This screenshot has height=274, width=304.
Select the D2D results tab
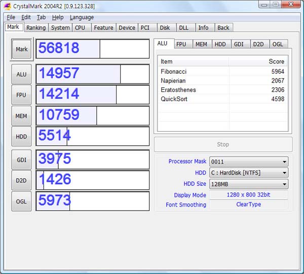260,44
